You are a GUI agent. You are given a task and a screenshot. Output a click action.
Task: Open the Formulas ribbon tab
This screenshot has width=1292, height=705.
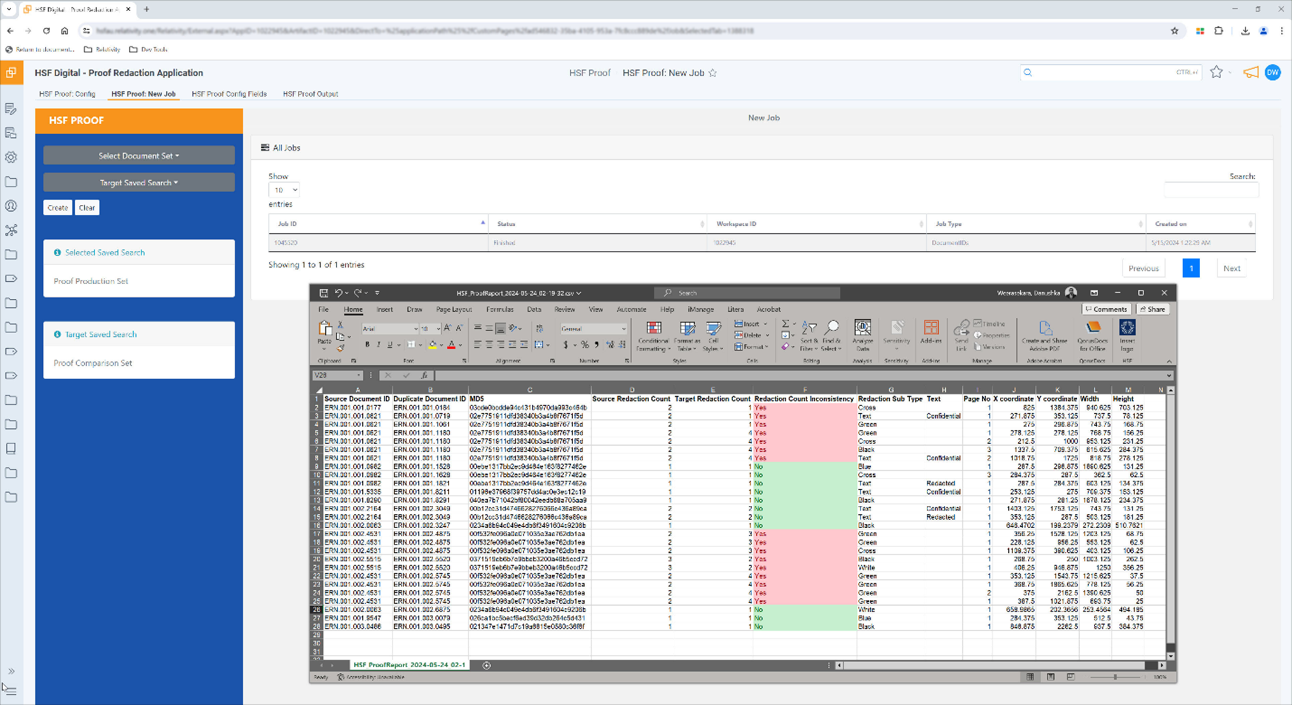tap(499, 310)
